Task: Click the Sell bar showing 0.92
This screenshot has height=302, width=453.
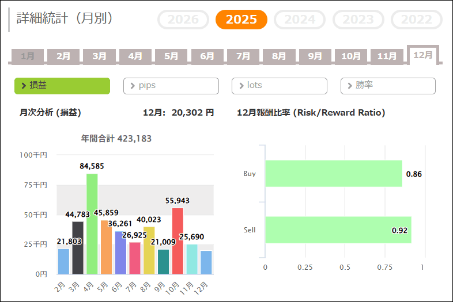Action: (338, 230)
